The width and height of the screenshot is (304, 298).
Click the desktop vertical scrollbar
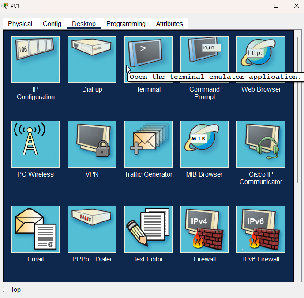coord(297,132)
